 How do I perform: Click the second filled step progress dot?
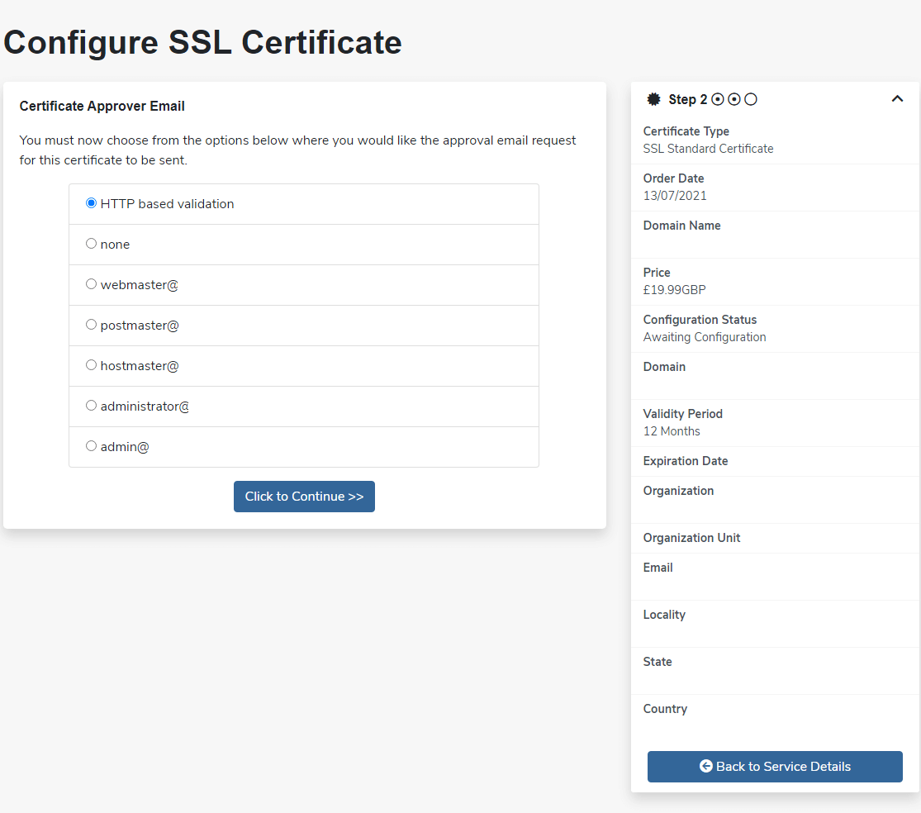click(733, 98)
